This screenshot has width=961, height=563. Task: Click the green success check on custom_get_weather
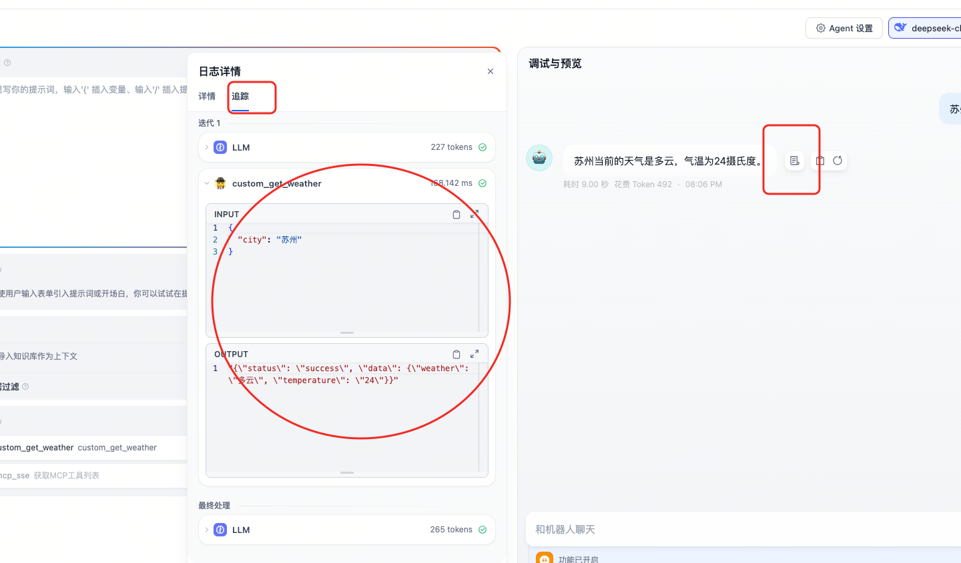pyautogui.click(x=482, y=183)
